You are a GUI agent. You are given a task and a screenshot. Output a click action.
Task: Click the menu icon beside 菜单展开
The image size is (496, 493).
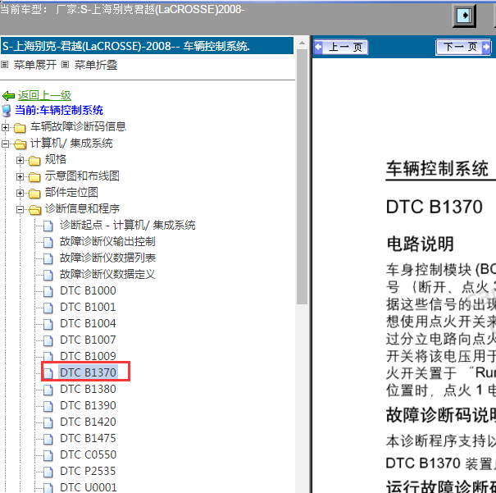coord(4,65)
